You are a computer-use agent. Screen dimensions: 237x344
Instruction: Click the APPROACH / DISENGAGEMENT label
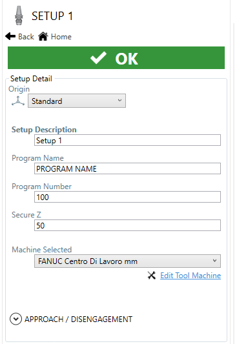point(78,319)
